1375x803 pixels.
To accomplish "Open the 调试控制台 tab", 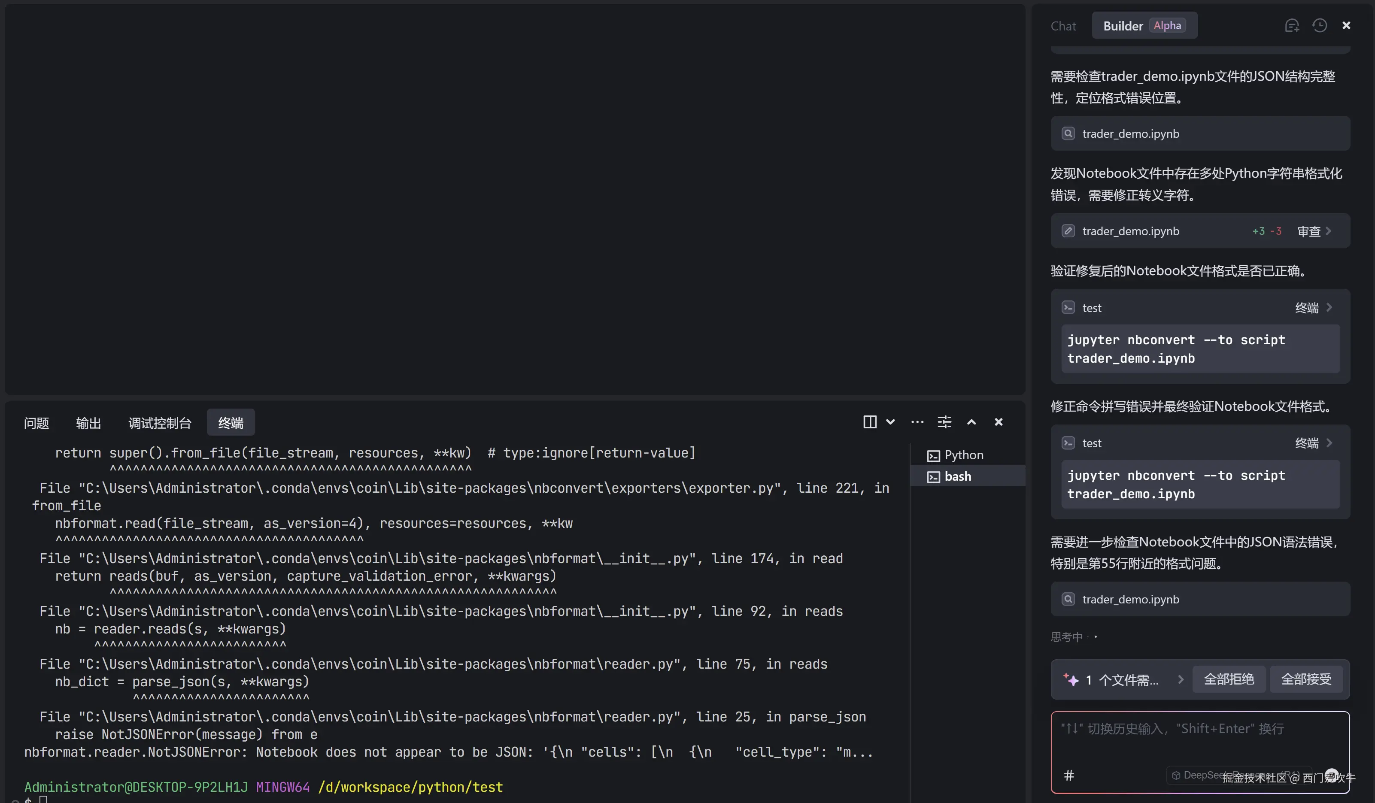I will [159, 423].
